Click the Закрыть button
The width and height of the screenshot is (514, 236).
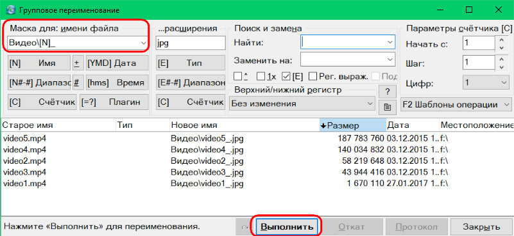tap(481, 226)
